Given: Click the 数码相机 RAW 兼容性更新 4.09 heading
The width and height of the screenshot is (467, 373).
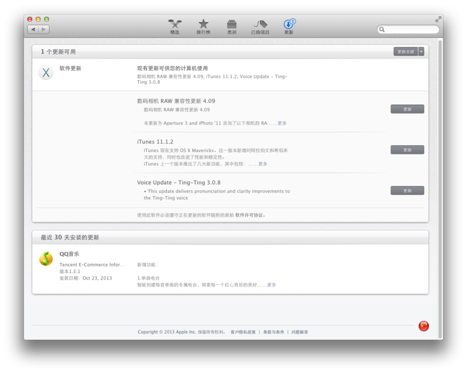Looking at the screenshot, I should [176, 101].
